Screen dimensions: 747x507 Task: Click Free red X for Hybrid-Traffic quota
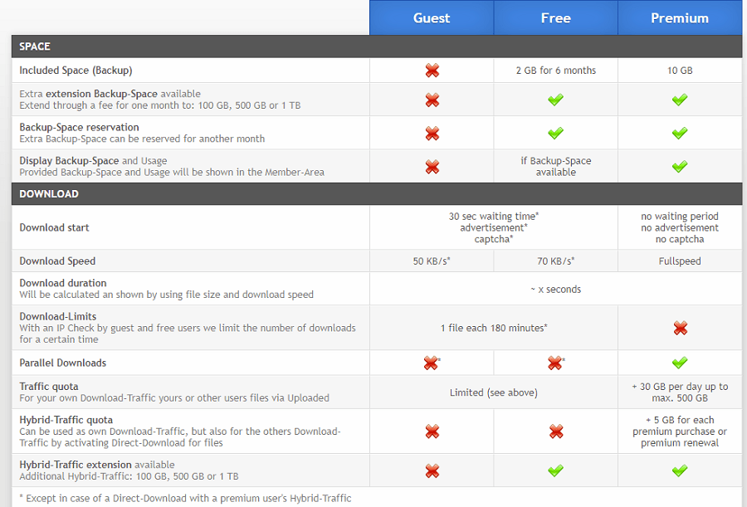pyautogui.click(x=555, y=431)
